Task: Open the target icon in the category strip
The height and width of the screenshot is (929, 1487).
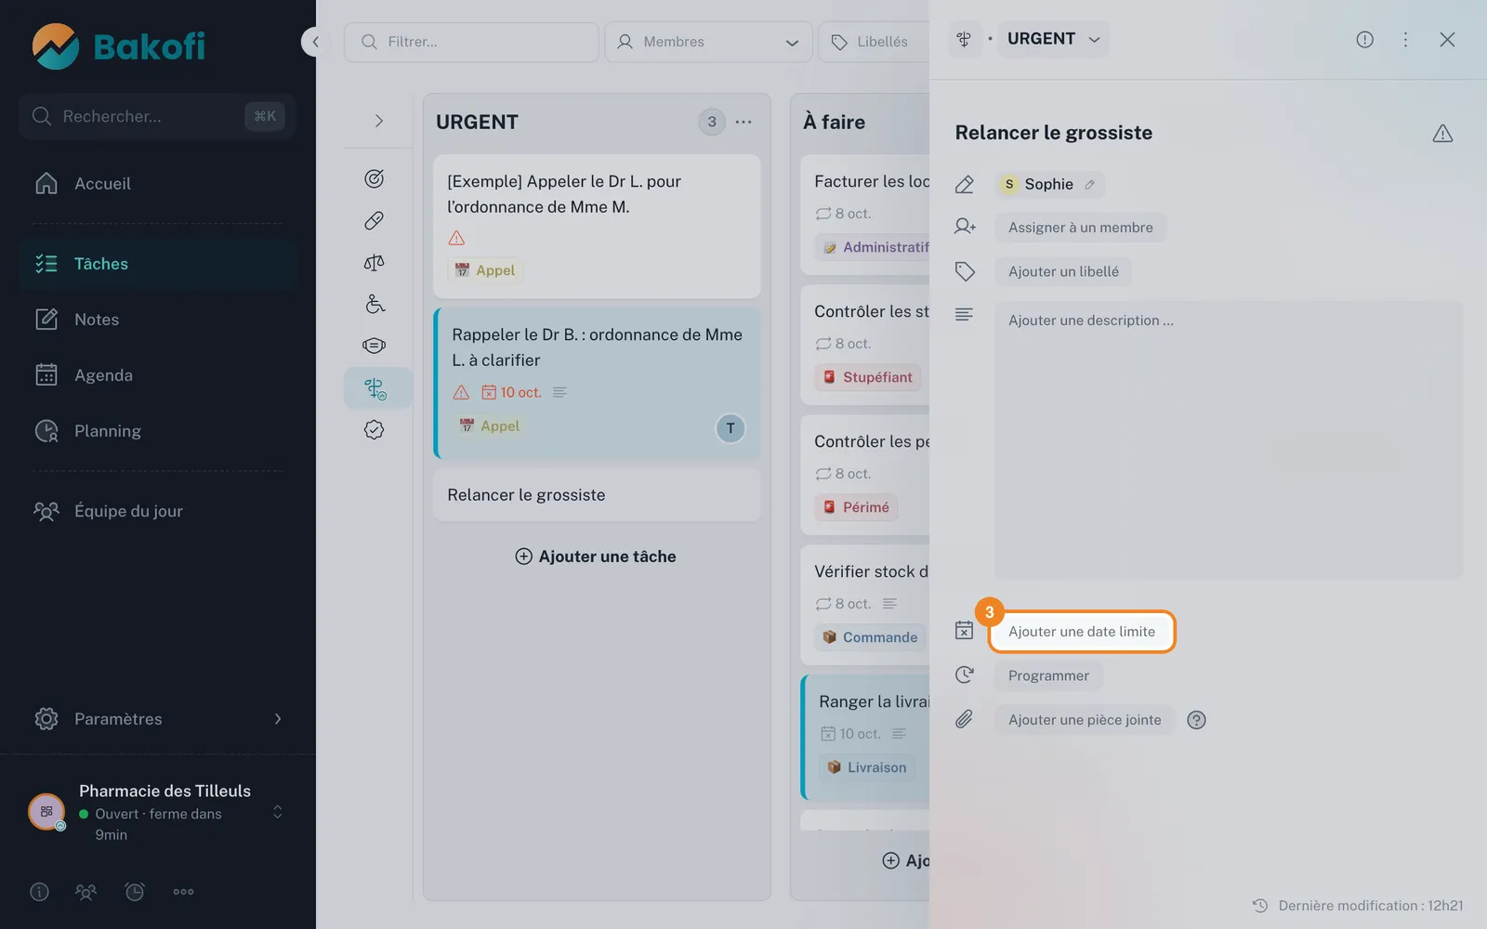Action: click(374, 178)
